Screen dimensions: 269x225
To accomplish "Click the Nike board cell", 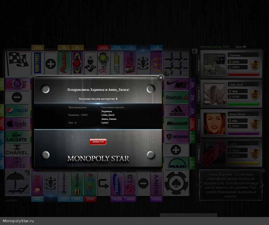I will tap(177, 84).
